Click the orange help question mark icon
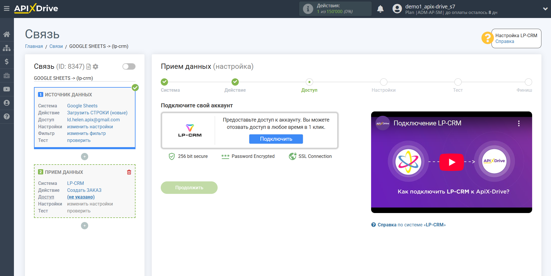The height and width of the screenshot is (276, 551). click(487, 38)
